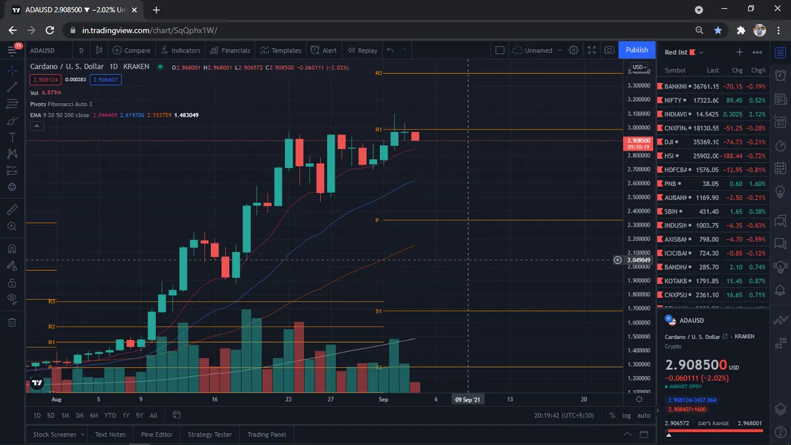Open watchlist more options menu

tap(757, 53)
